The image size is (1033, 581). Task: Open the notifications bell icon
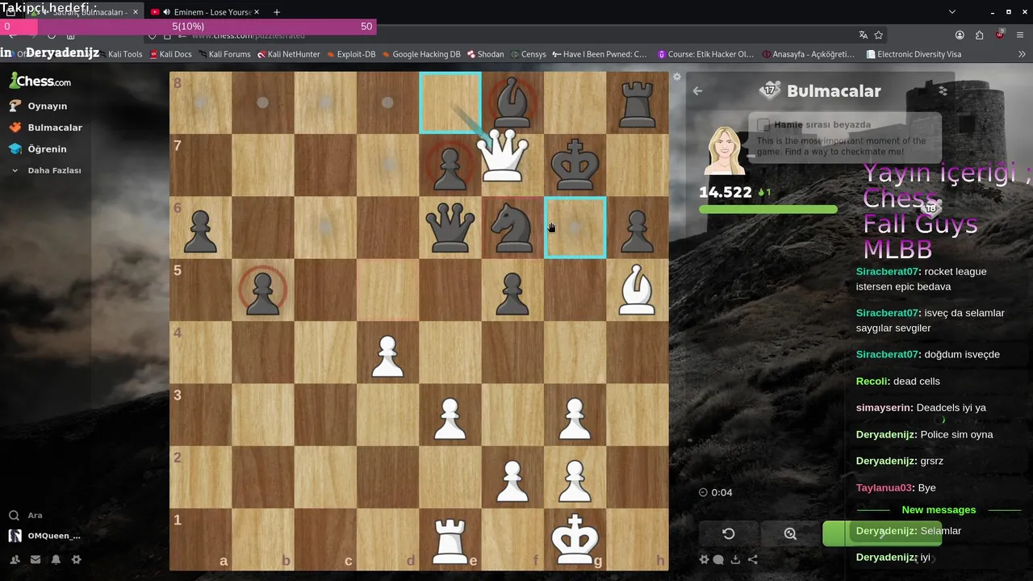tap(56, 559)
